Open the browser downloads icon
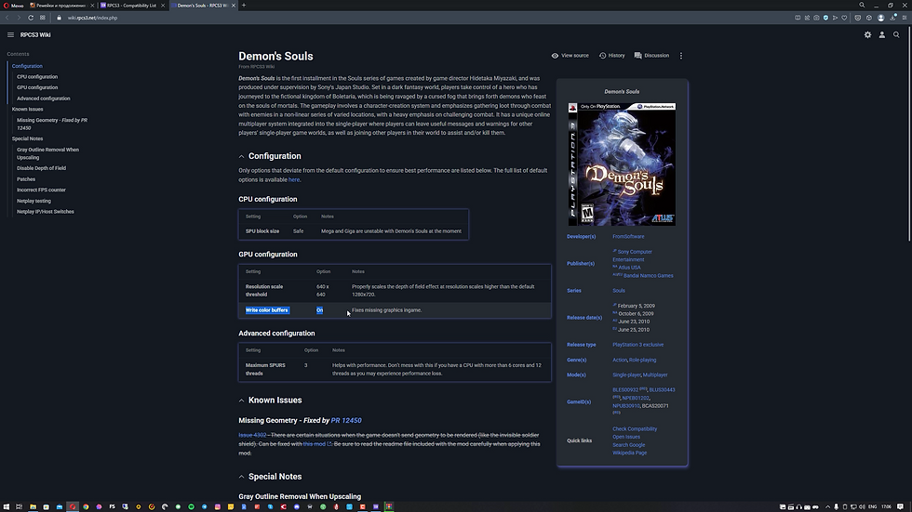 pos(892,18)
